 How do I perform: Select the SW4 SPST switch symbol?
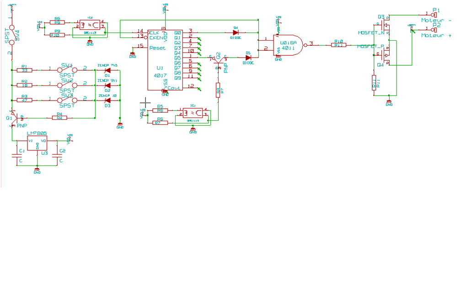click(x=12, y=35)
